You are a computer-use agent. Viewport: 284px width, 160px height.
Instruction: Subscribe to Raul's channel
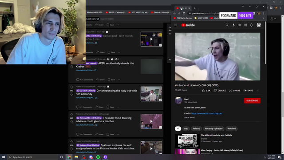pos(252,100)
